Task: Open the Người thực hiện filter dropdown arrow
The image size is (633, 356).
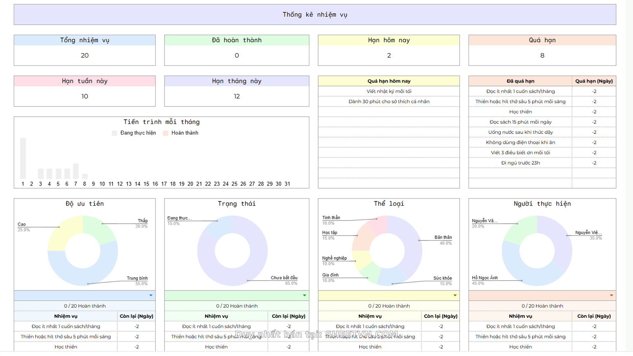Action: (x=611, y=295)
